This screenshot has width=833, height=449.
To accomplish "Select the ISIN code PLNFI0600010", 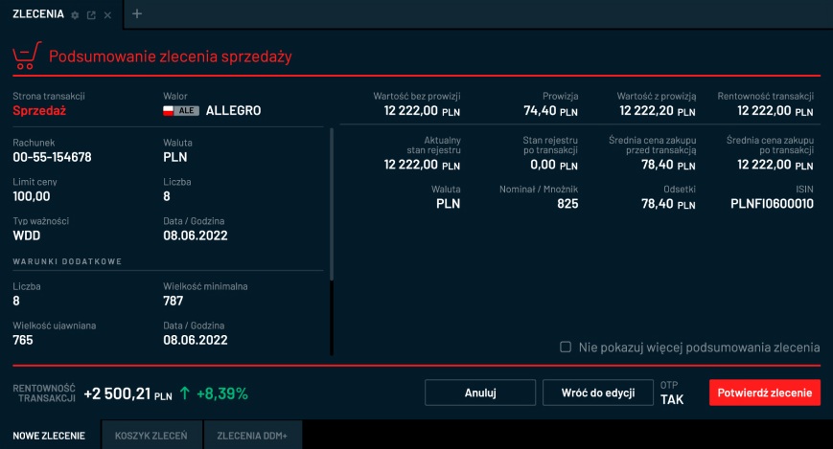I will [x=772, y=204].
